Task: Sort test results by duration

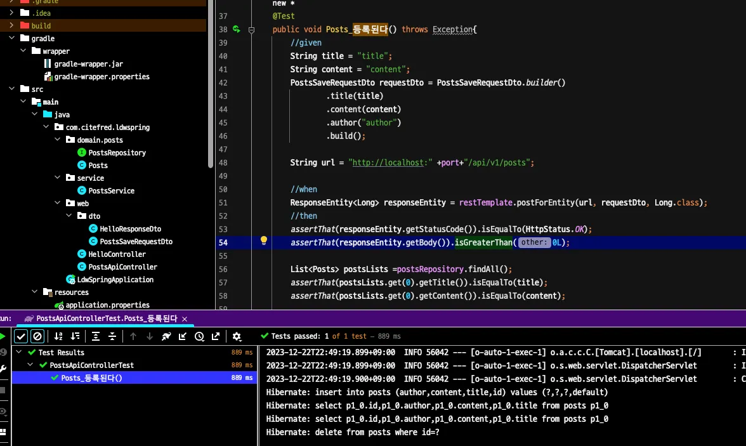Action: pyautogui.click(x=75, y=336)
